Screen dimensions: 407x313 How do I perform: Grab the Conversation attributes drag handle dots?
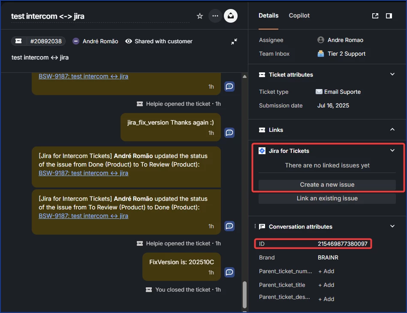[255, 226]
